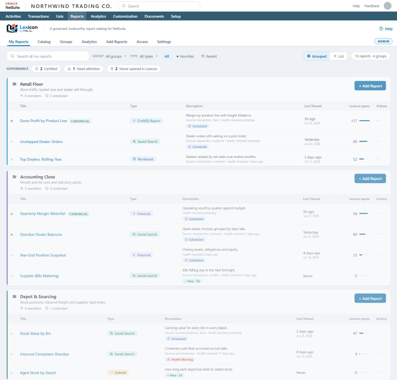Open the Lists menu

click(x=60, y=16)
